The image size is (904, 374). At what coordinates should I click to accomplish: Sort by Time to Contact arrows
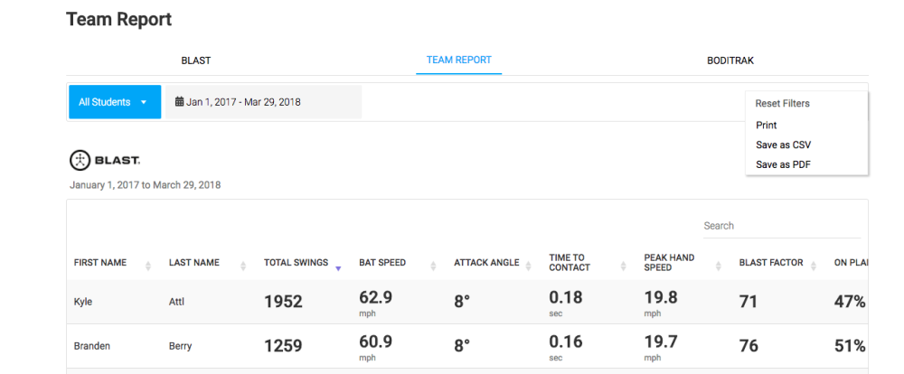point(623,266)
